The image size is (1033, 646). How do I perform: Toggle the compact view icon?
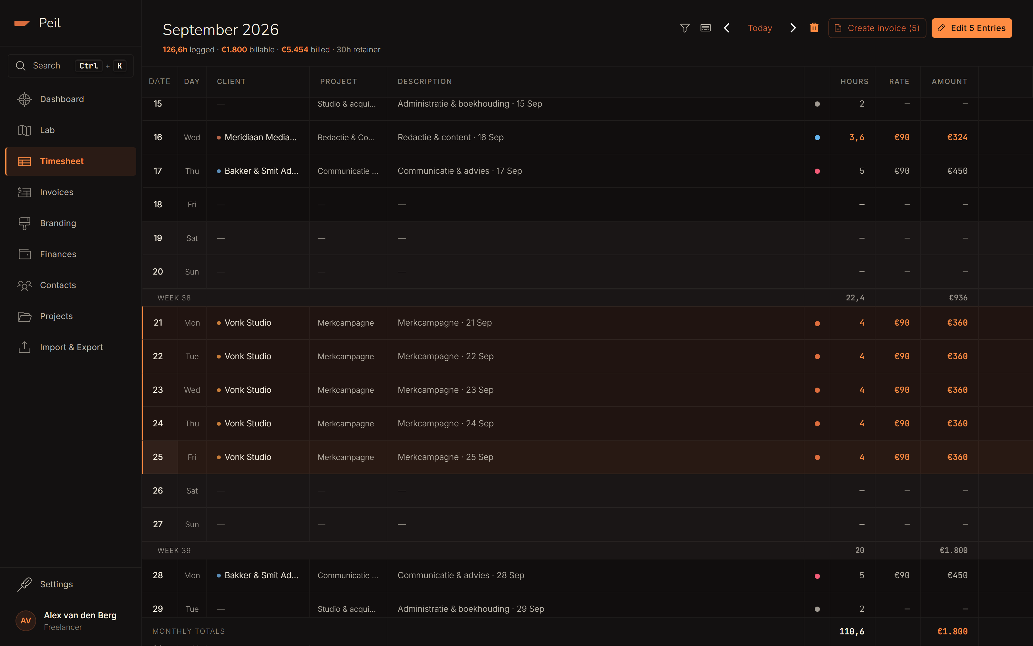(x=706, y=28)
